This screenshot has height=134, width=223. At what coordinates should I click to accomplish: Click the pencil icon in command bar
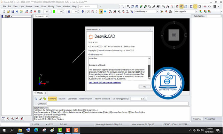[x=40, y=99]
